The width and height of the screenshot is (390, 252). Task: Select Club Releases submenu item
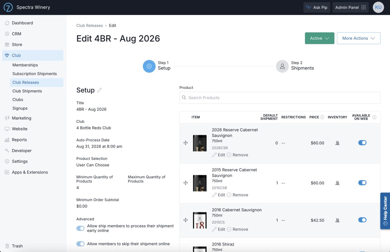point(36,82)
